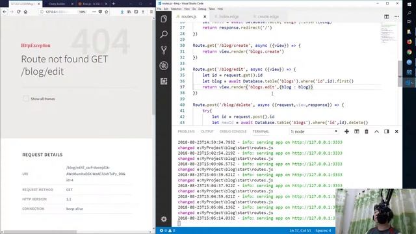This screenshot has width=416, height=234.
Task: Move the panel to the right side
Action: click(387, 131)
